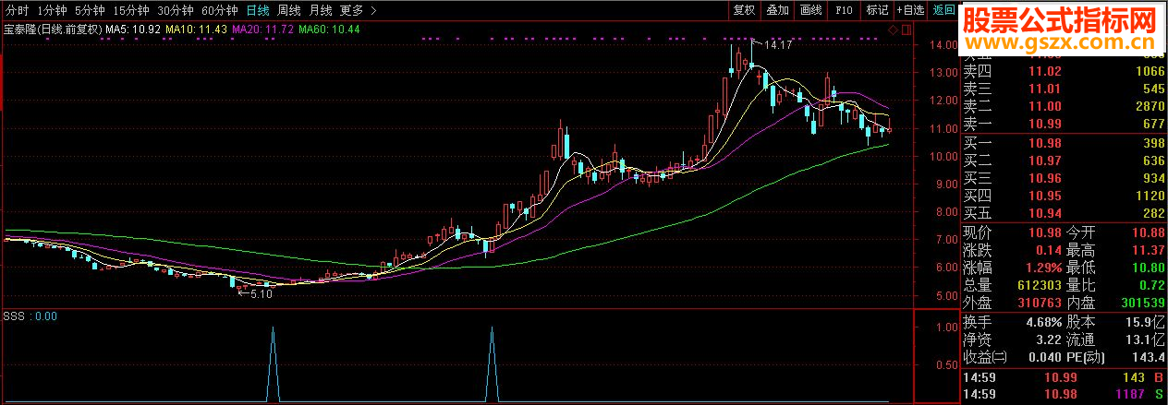This screenshot has height=405, width=1168.
Task: Click the F10 company info button
Action: pyautogui.click(x=843, y=10)
